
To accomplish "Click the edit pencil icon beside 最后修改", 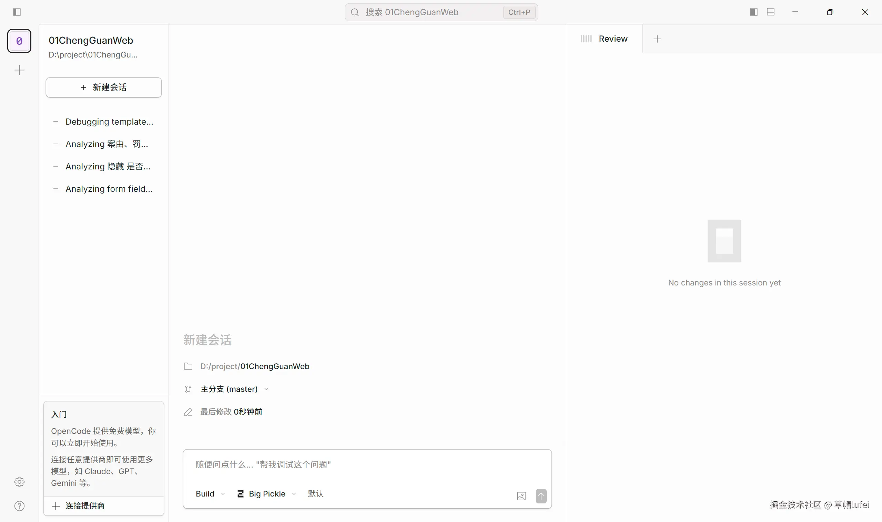I will 188,412.
